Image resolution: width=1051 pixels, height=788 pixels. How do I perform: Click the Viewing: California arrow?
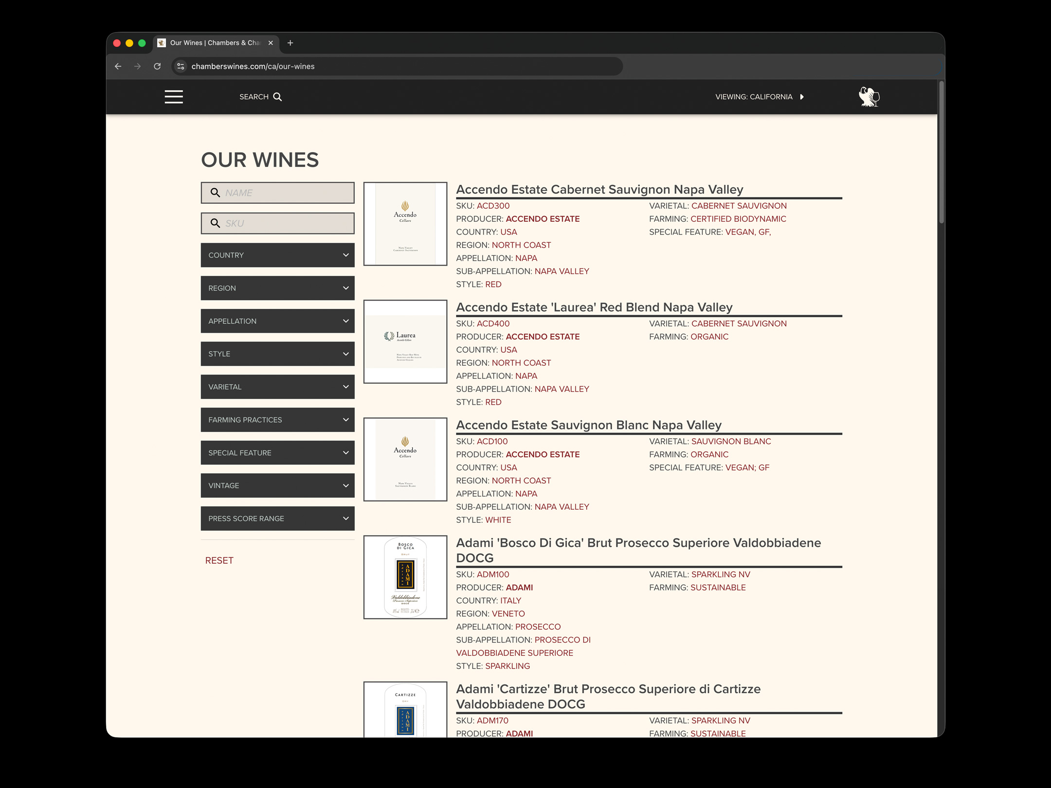802,97
